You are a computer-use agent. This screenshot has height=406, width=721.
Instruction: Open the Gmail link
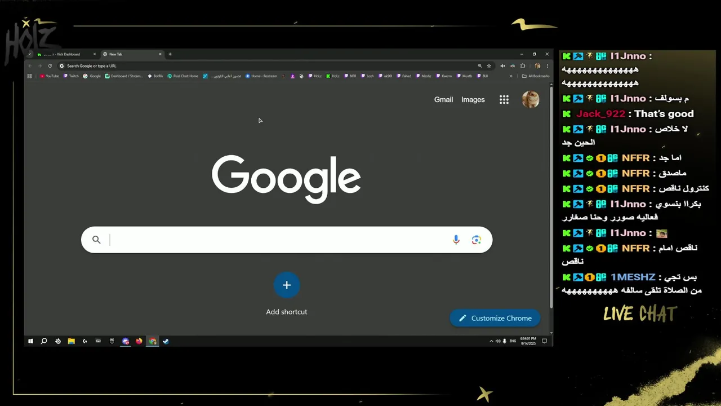443,100
